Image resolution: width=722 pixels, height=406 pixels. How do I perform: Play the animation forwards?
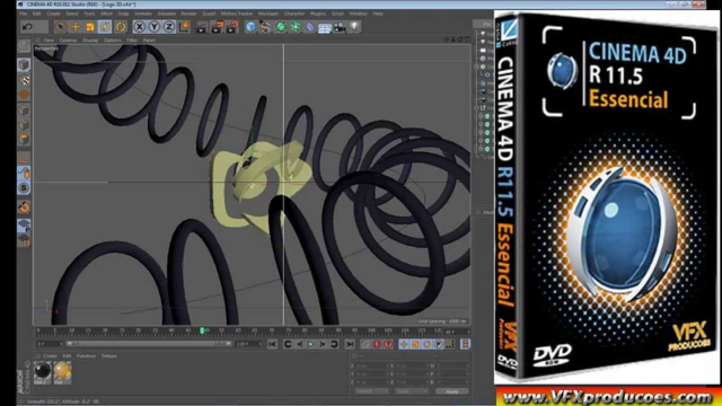pyautogui.click(x=311, y=344)
